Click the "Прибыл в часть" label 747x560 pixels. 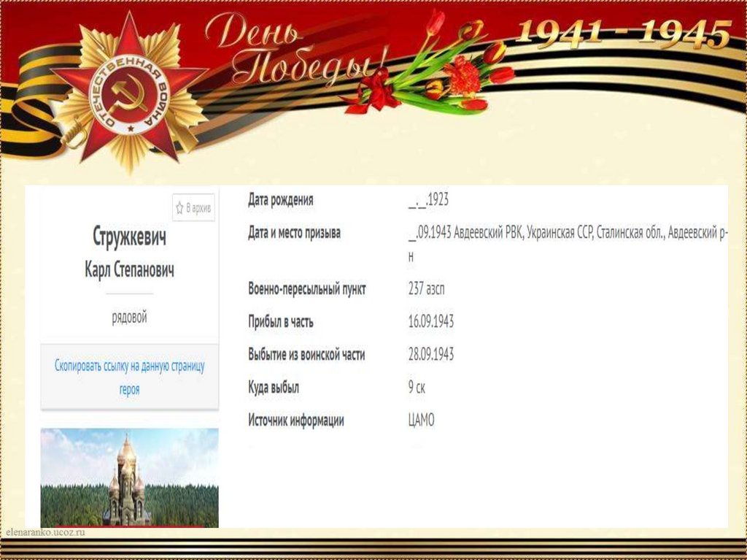click(281, 322)
